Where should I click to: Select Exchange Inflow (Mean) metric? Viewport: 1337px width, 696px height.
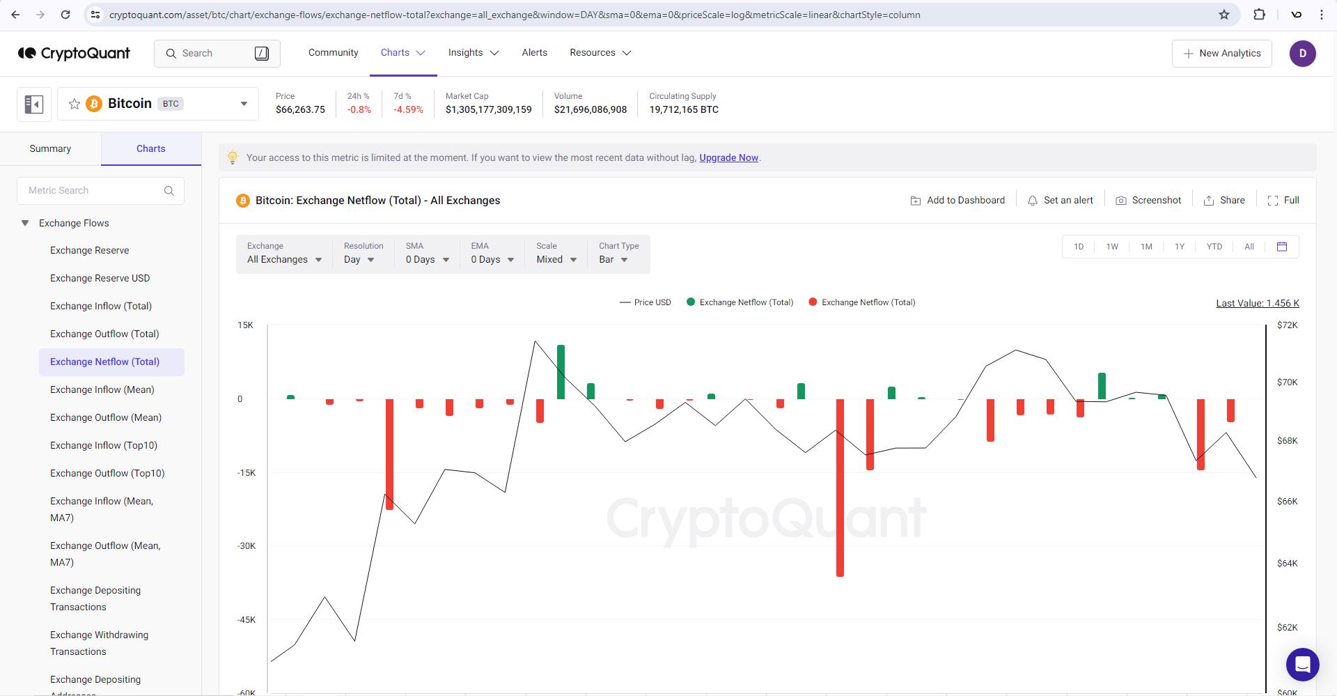tap(102, 390)
